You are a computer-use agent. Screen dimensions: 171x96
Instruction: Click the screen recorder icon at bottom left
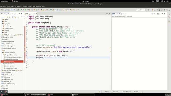pos(6,92)
